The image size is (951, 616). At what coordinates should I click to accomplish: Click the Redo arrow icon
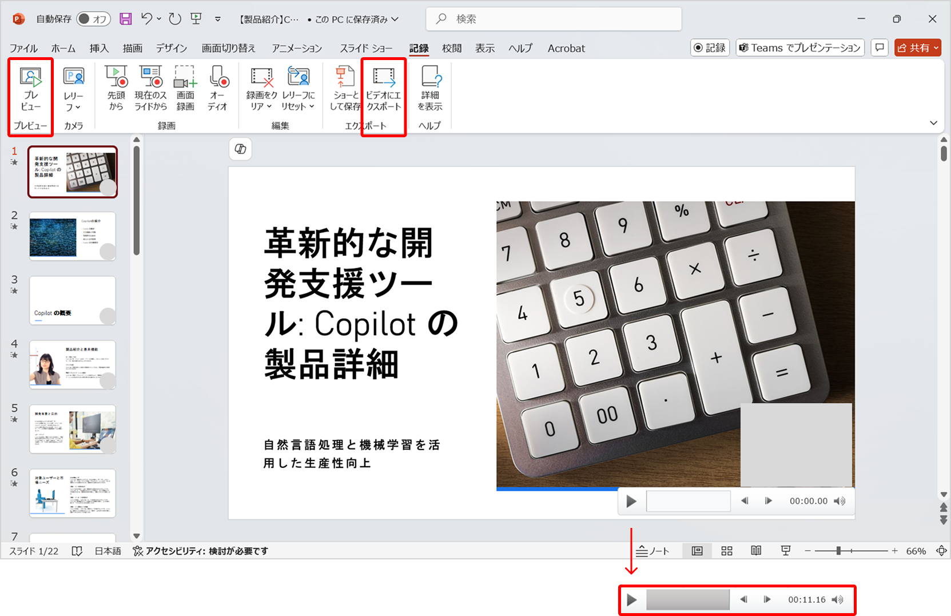[x=175, y=19]
